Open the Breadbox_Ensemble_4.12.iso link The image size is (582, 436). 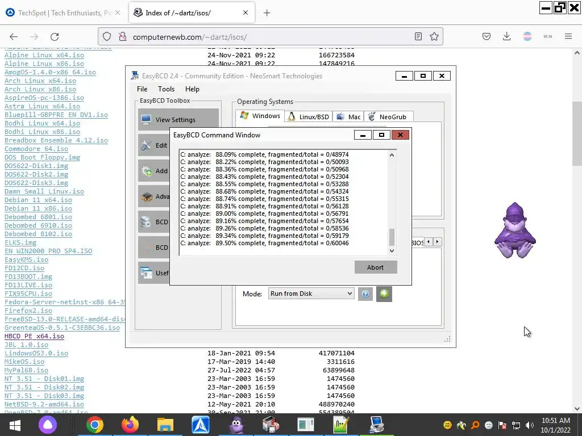pos(56,140)
